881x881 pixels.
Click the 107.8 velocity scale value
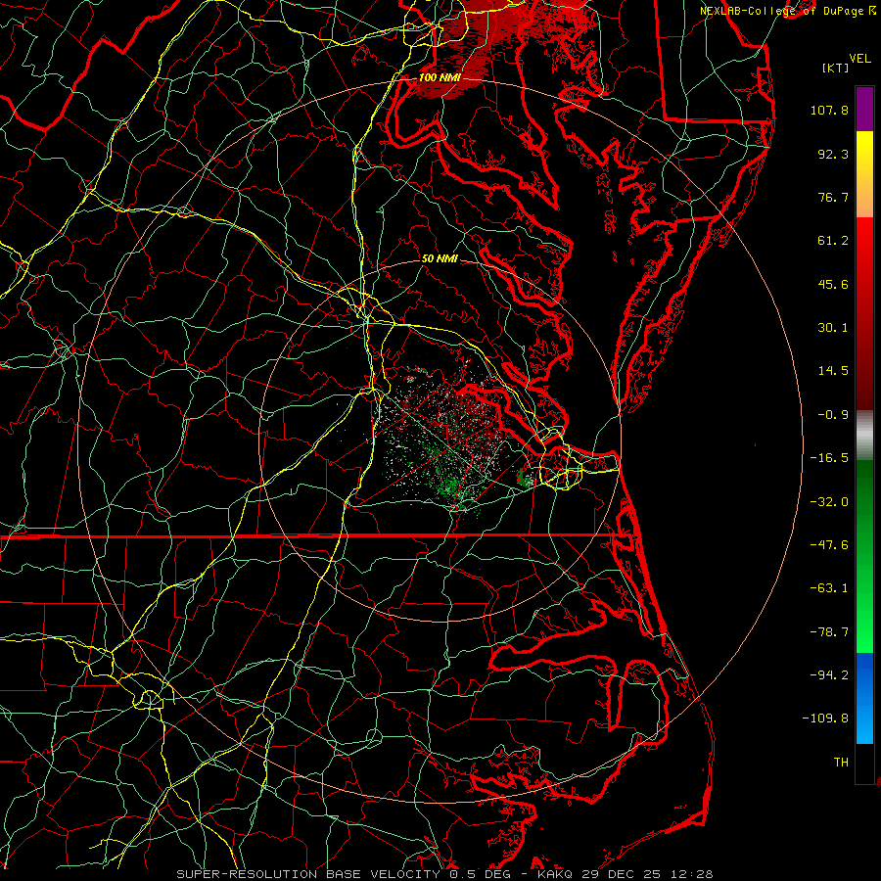click(x=829, y=110)
